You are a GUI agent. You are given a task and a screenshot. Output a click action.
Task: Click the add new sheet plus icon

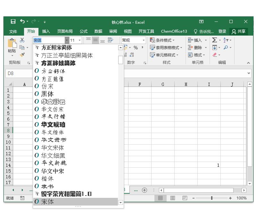[144, 190]
